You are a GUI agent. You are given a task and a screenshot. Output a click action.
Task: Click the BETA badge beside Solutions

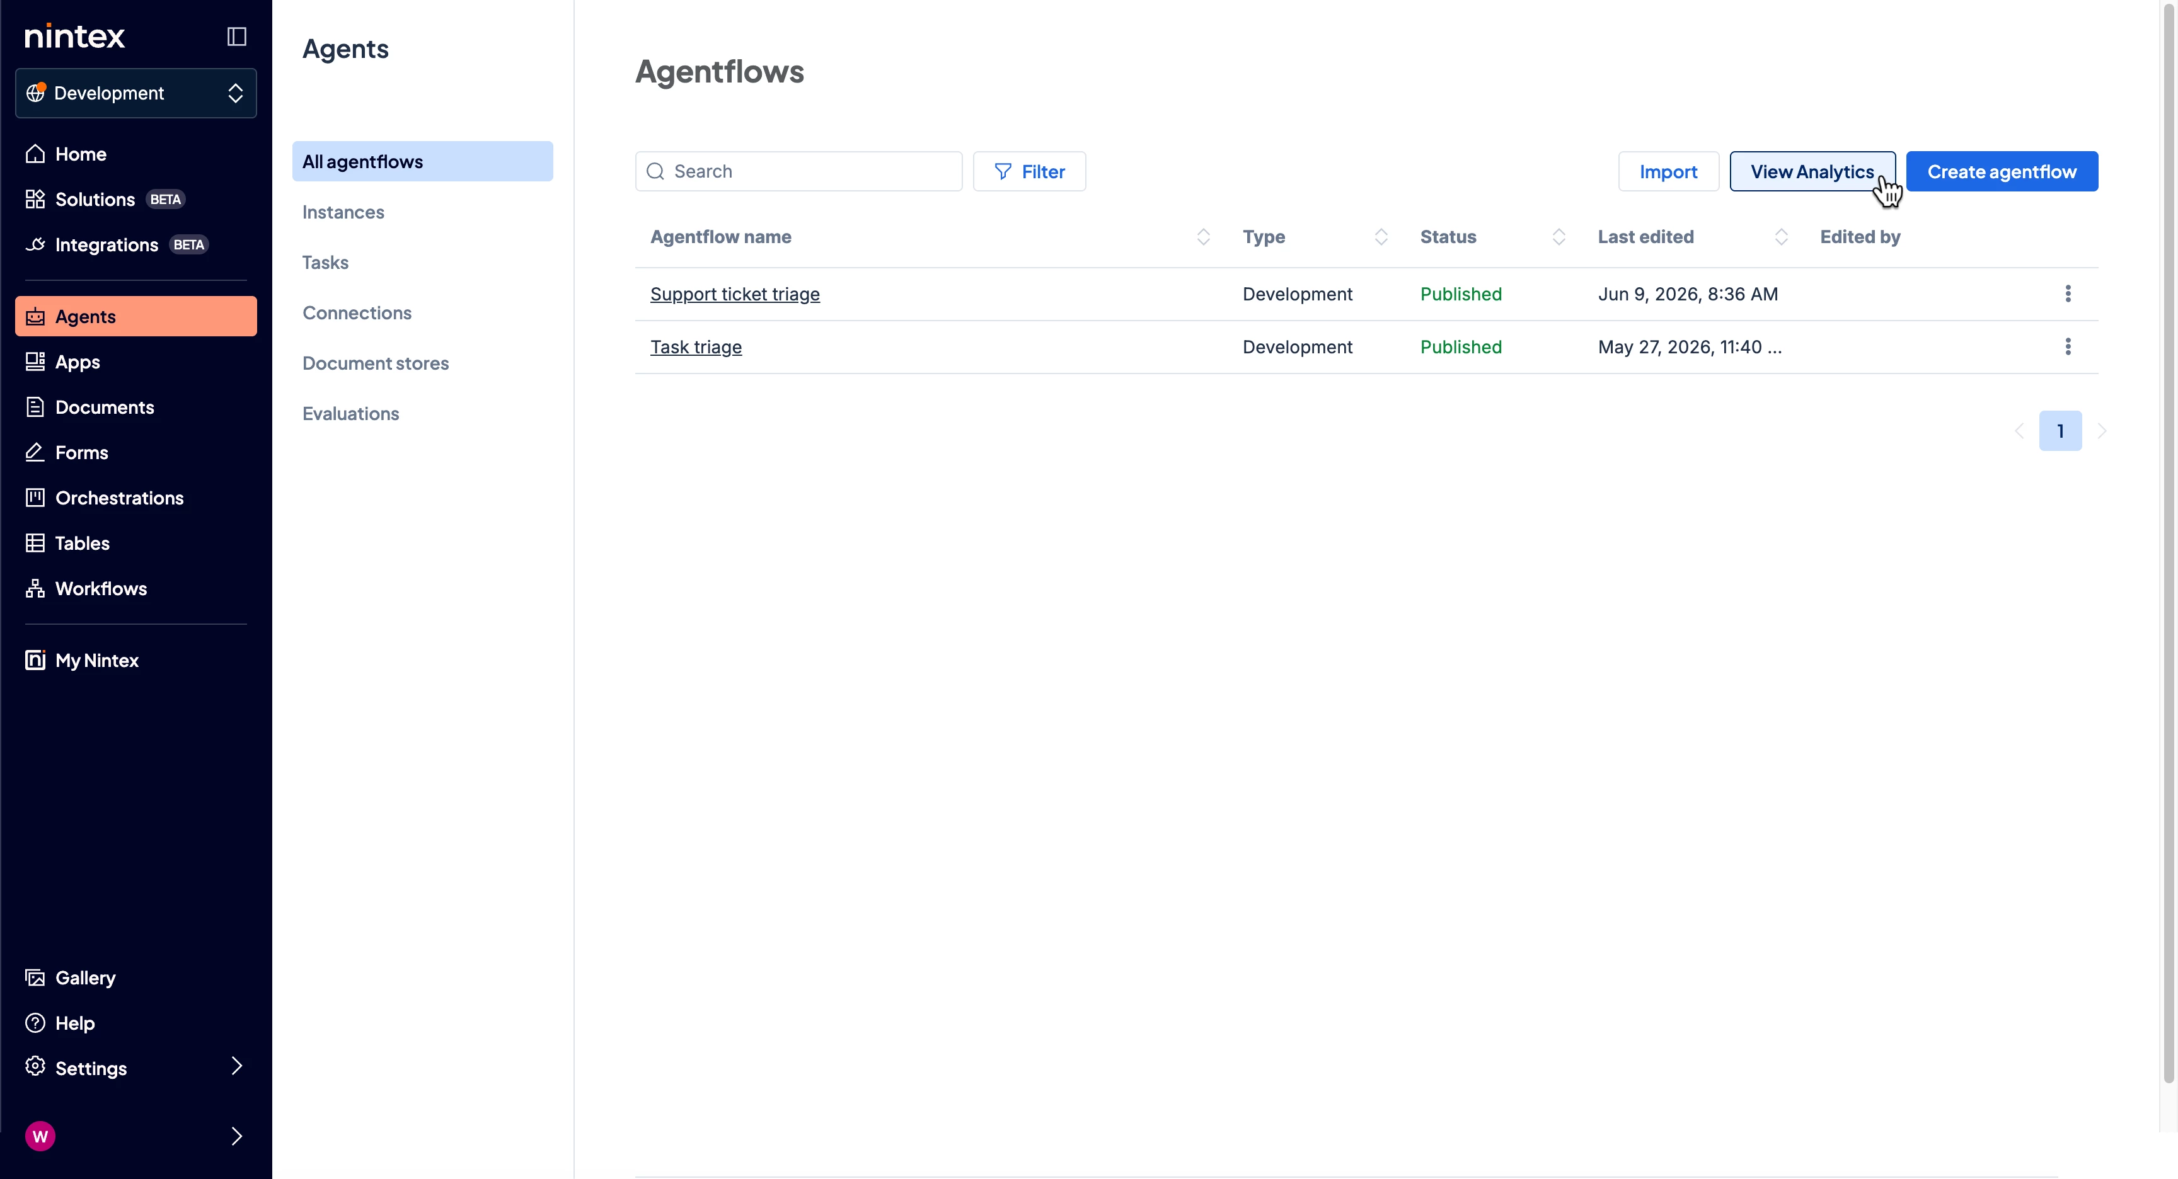(x=165, y=200)
